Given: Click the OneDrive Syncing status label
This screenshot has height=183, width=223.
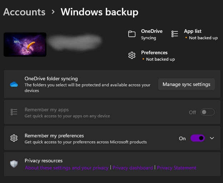Looking at the screenshot, I should click(149, 38).
